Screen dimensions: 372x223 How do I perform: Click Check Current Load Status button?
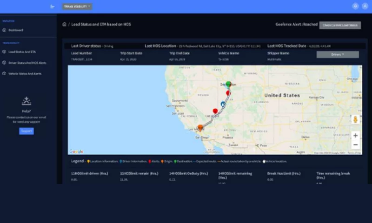point(340,25)
